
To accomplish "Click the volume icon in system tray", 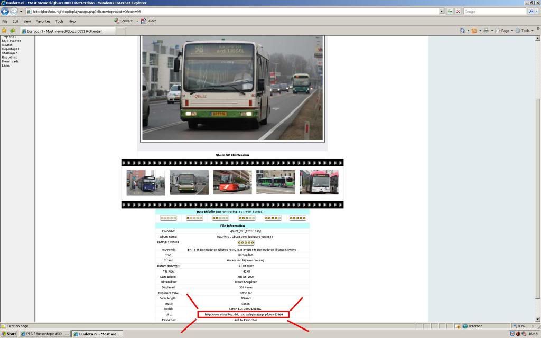I will (518, 334).
